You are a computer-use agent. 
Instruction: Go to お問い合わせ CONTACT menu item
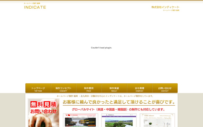tap(165, 88)
